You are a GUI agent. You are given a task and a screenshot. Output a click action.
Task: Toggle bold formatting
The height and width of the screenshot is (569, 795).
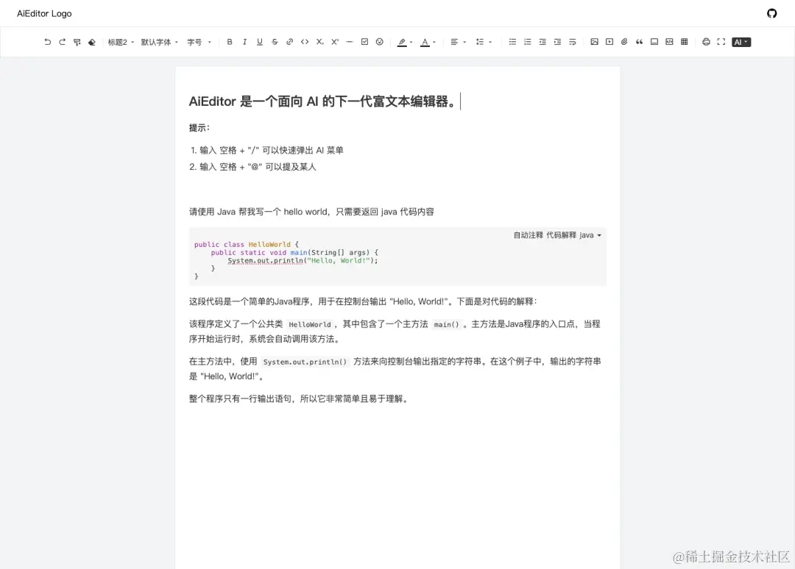click(x=230, y=42)
